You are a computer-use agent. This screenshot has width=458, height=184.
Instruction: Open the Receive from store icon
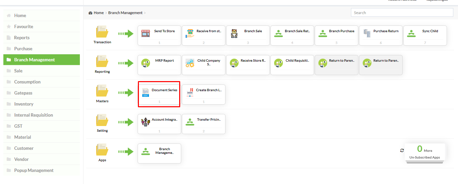pyautogui.click(x=190, y=33)
